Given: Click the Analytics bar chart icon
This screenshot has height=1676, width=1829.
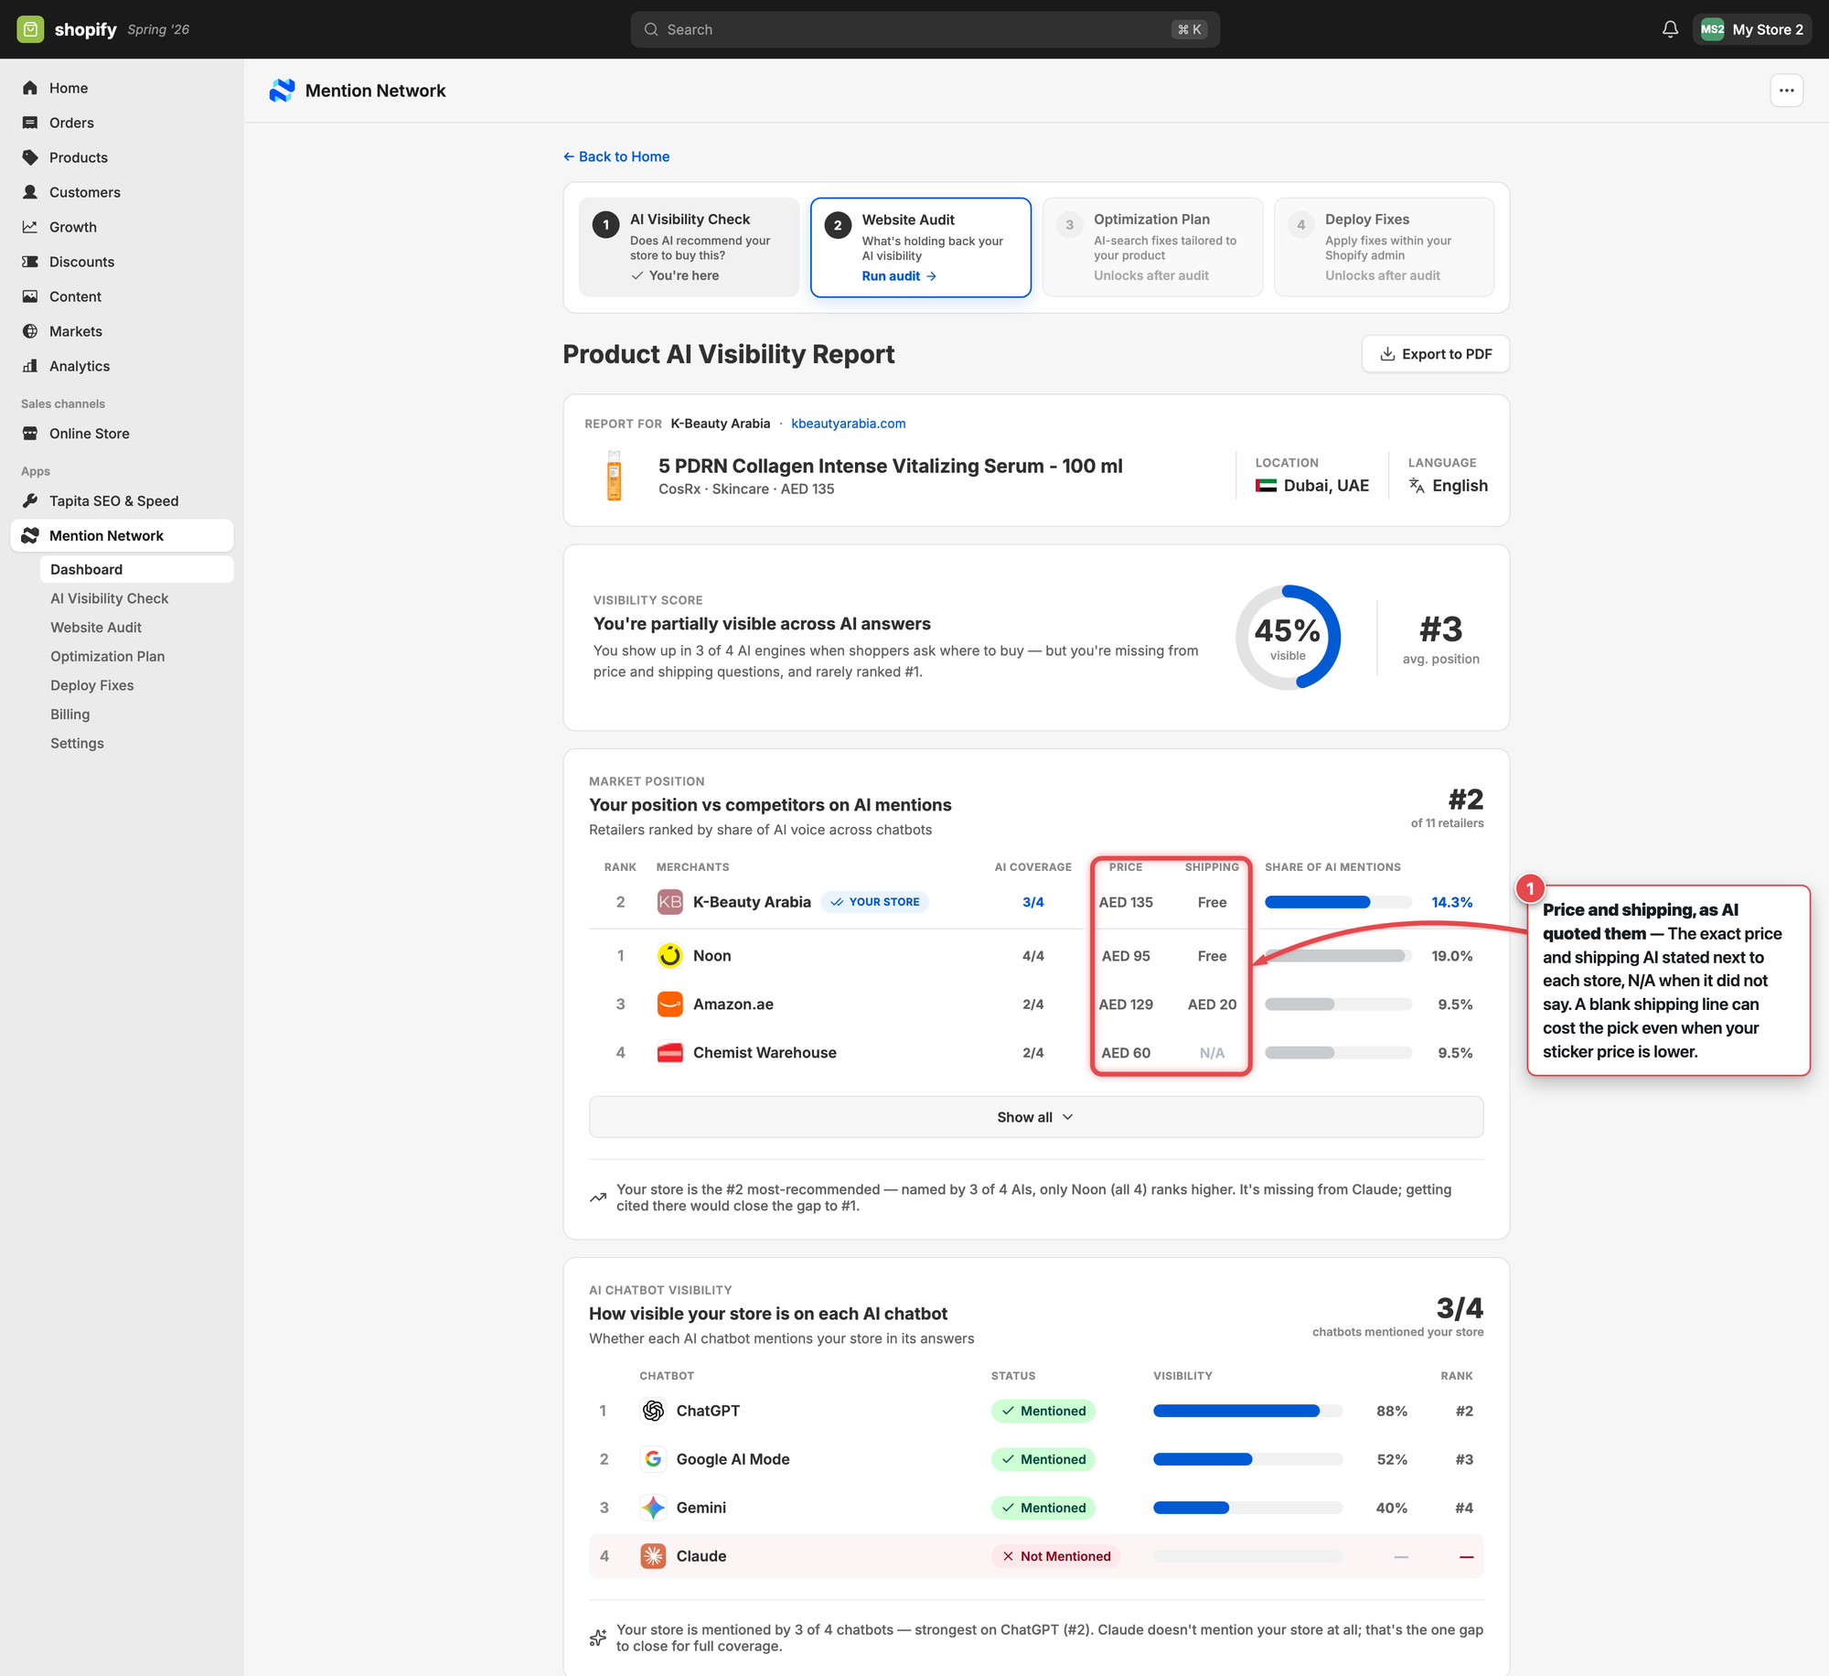Looking at the screenshot, I should [x=30, y=366].
